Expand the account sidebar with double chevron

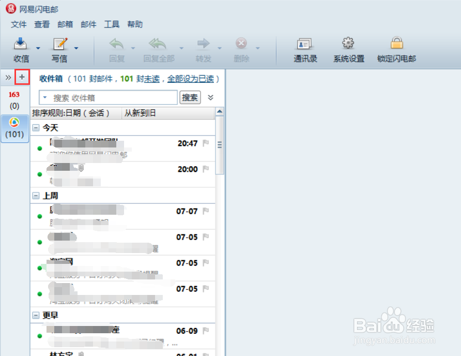pyautogui.click(x=8, y=78)
